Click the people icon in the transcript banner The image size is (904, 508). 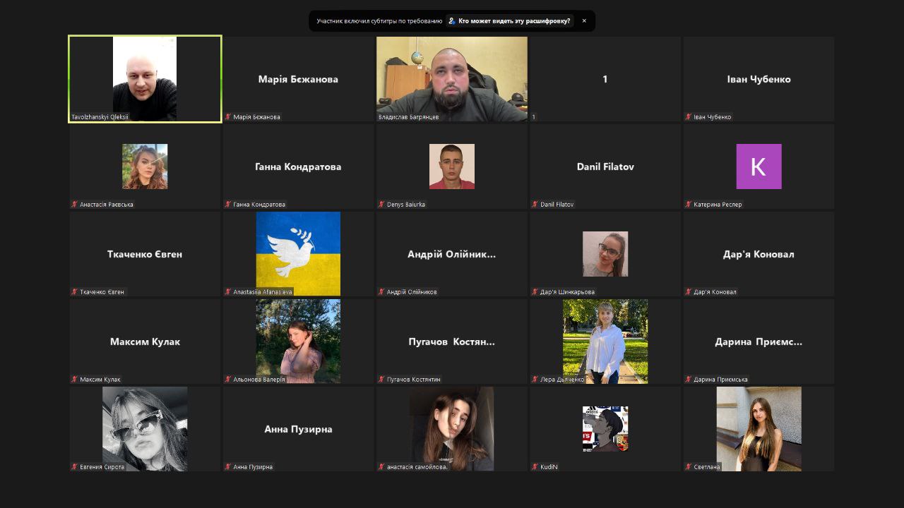pos(452,21)
